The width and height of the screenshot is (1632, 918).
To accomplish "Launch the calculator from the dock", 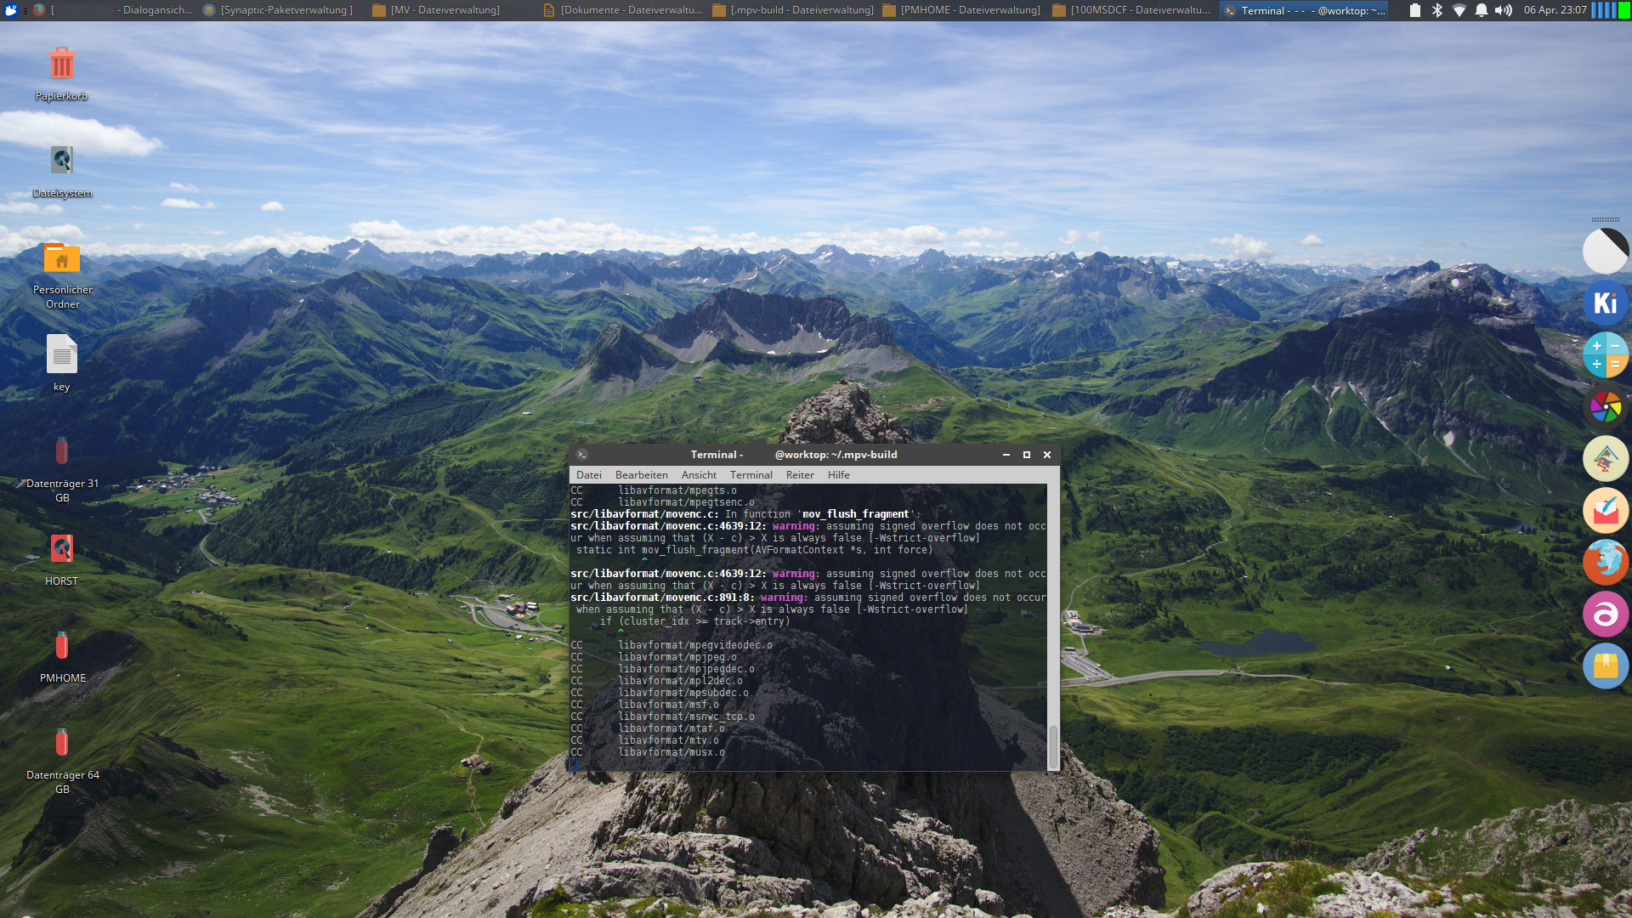I will (1605, 355).
